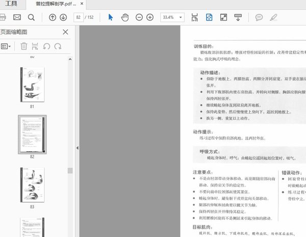306x237 pixels.
Task: Zoom in with plus button
Action: (150, 17)
